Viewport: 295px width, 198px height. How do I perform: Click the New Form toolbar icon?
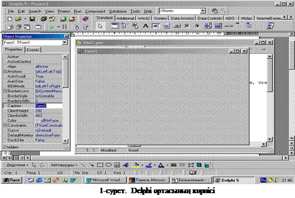point(39,27)
